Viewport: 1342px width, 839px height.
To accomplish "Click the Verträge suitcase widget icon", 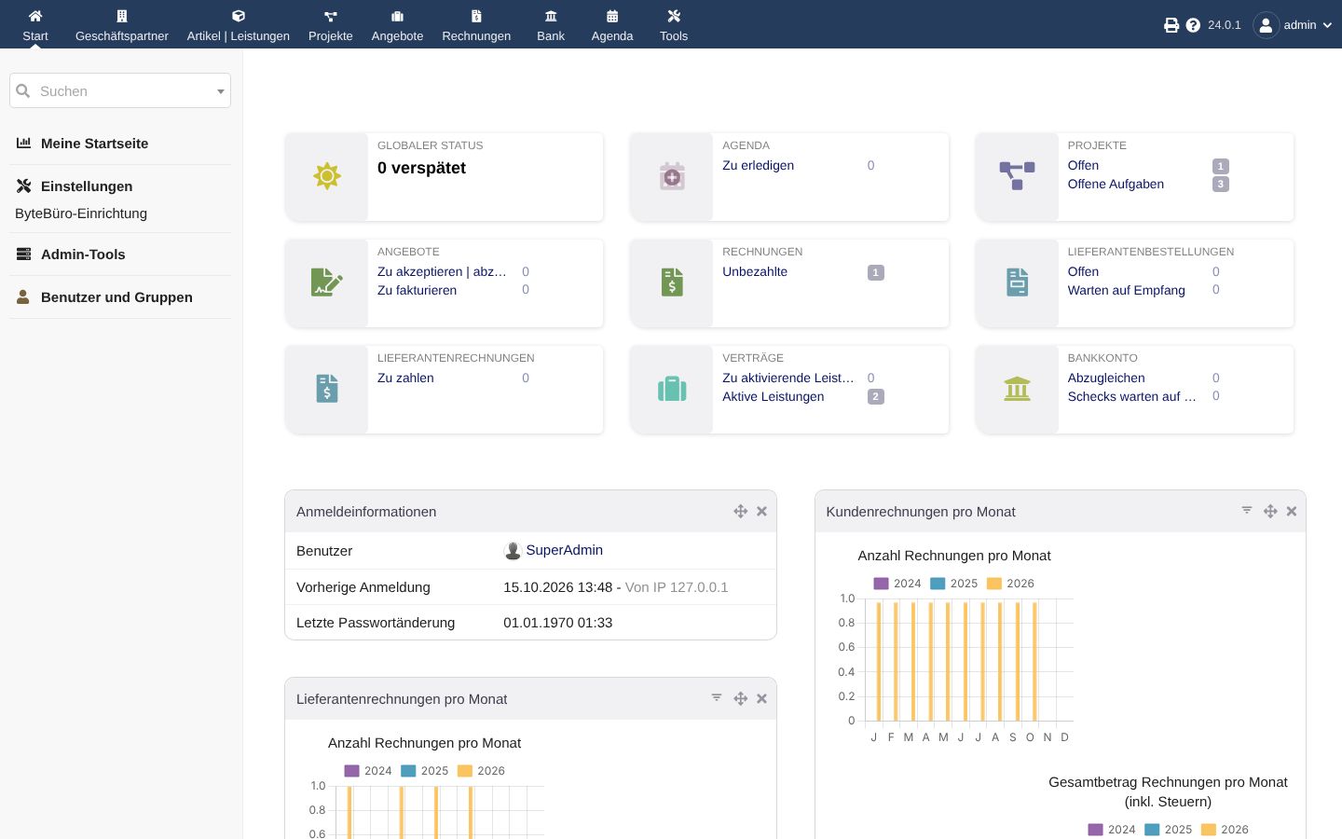I will (672, 389).
